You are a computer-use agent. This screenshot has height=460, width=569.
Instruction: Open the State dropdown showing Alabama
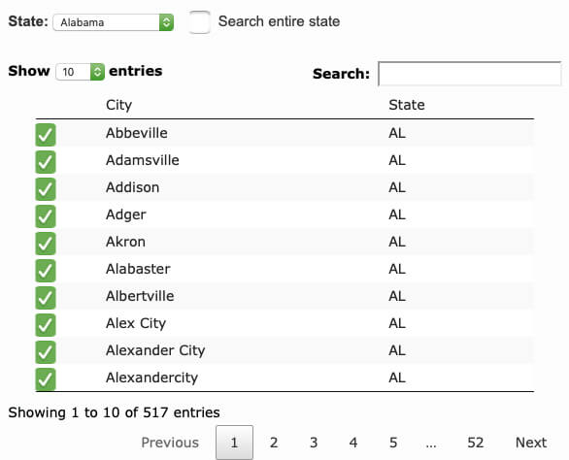tap(114, 22)
